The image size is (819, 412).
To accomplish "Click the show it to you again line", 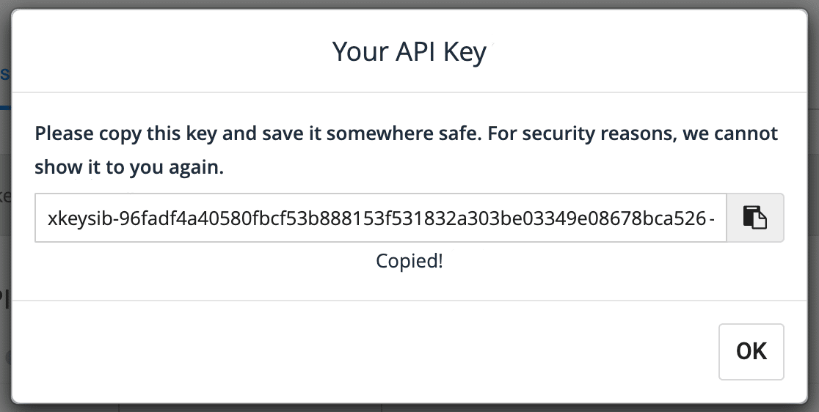I will click(x=129, y=167).
